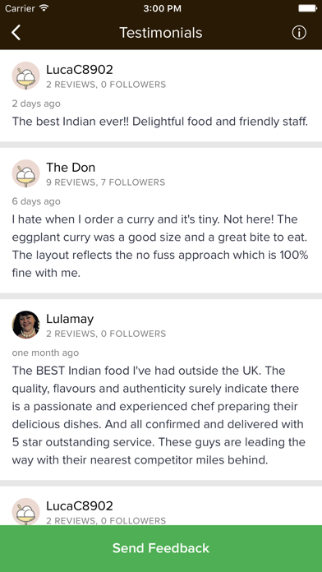322x572 pixels.
Task: Tap LucaC8902's ice cream avatar in first review
Action: [x=26, y=76]
